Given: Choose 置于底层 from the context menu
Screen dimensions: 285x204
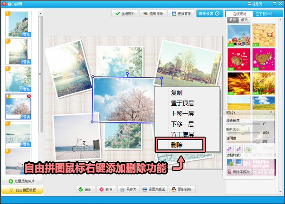Looking at the screenshot, I should point(187,134).
